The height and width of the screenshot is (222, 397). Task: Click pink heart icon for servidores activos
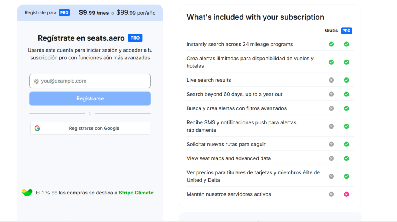[x=346, y=194]
